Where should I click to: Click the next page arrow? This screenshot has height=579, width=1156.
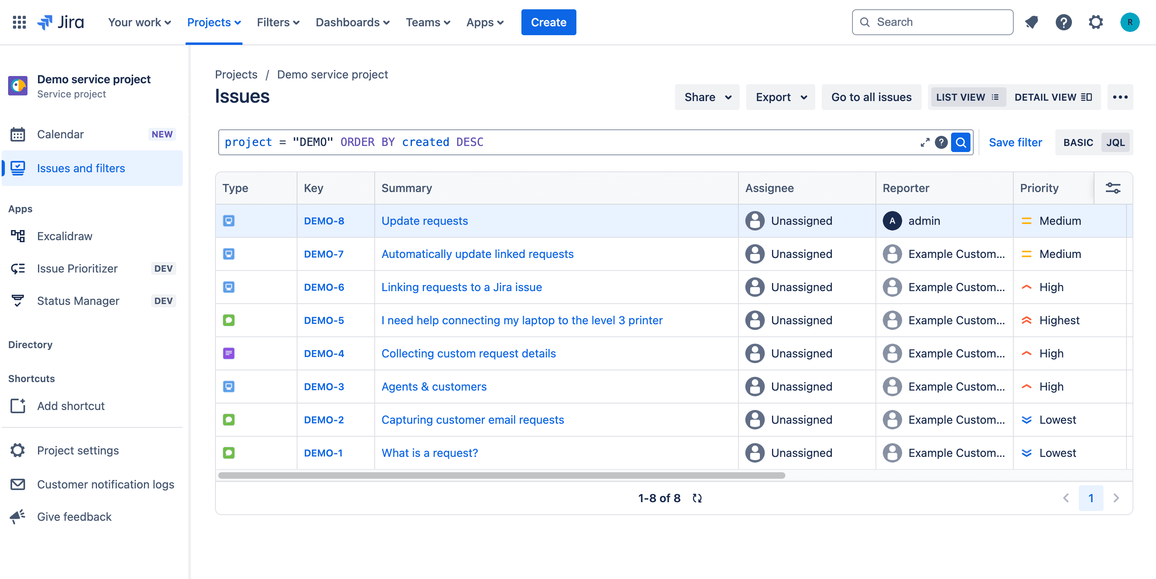1116,498
